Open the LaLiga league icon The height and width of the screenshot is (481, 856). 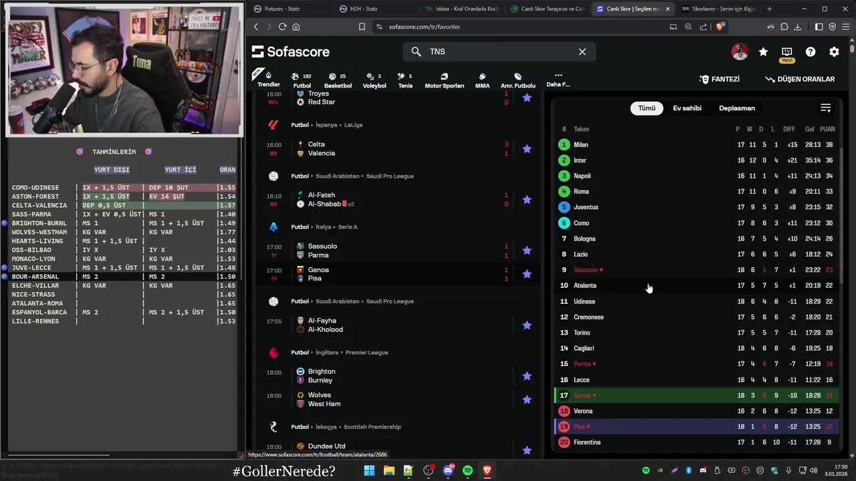pyautogui.click(x=274, y=125)
